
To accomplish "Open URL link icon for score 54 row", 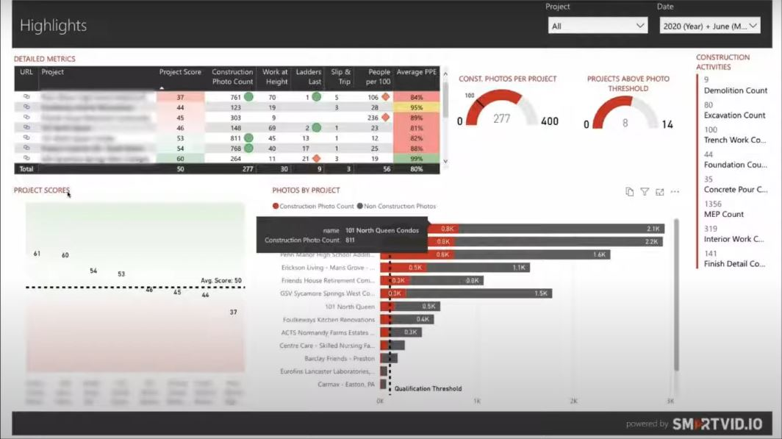I will (26, 148).
